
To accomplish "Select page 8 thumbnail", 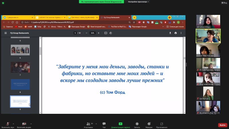I will (x=20, y=84).
